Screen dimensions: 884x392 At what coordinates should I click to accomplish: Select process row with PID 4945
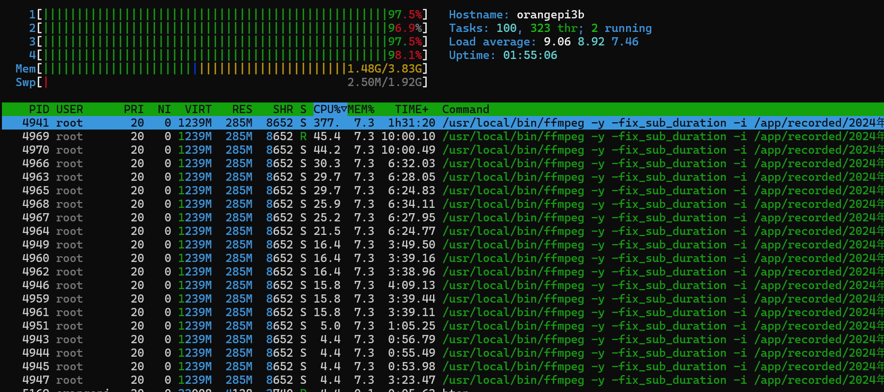tap(443, 366)
